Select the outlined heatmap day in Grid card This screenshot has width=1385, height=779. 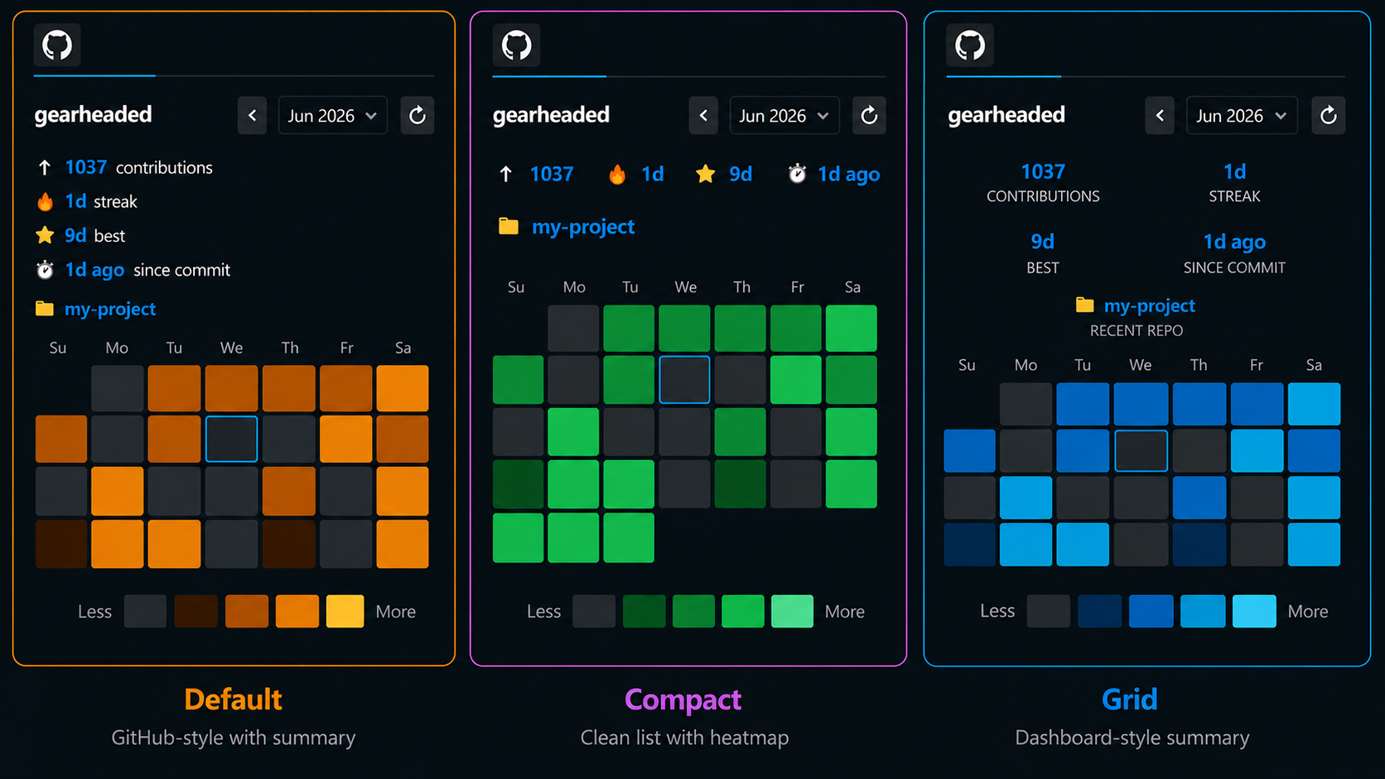click(x=1141, y=450)
